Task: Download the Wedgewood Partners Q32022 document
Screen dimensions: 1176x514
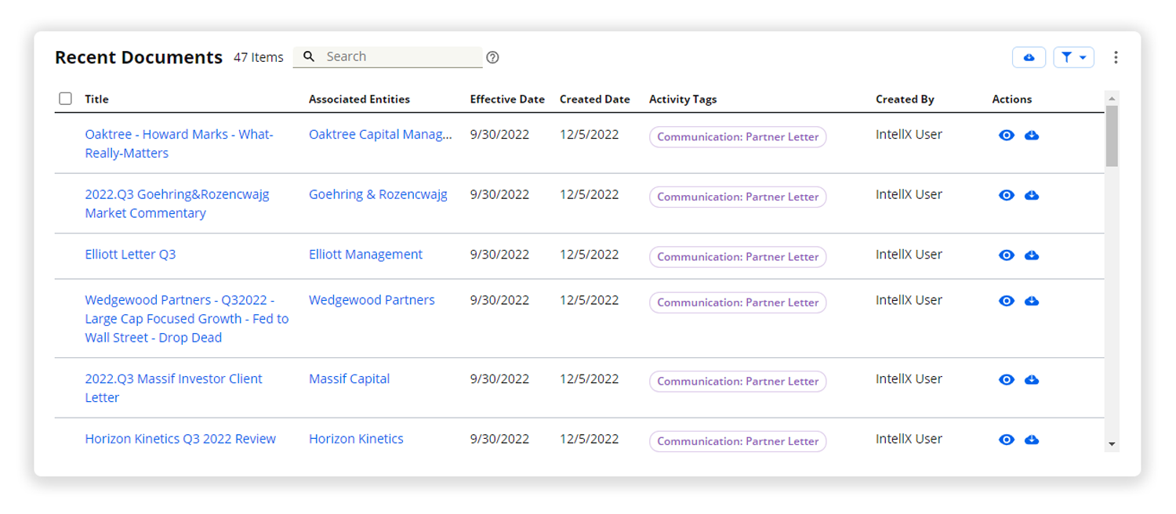Action: click(1032, 301)
